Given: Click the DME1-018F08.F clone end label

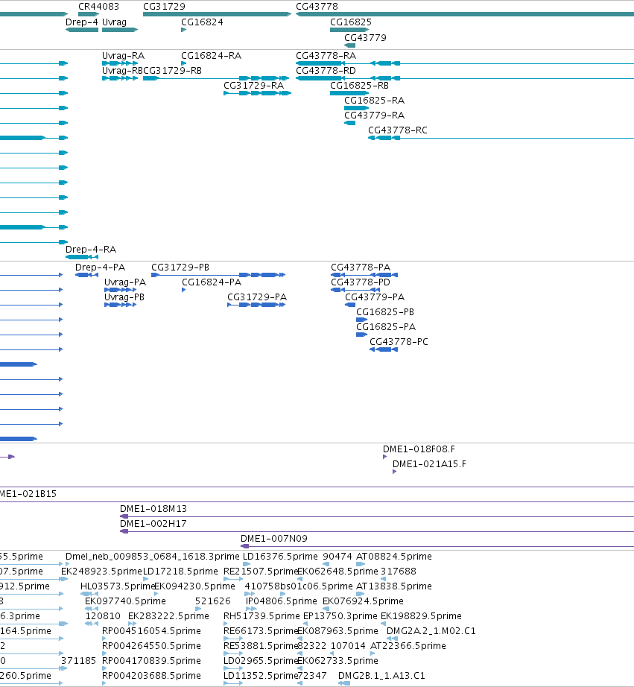Looking at the screenshot, I should click(x=419, y=449).
